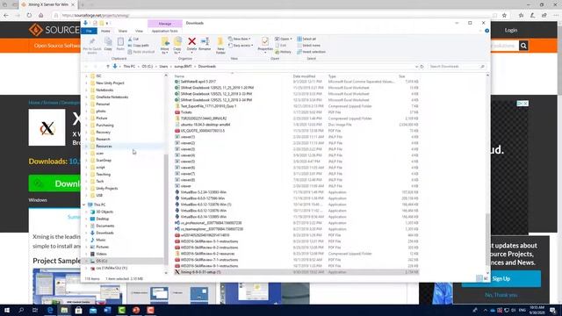The width and height of the screenshot is (562, 316).
Task: Select the Tickets PDF file
Action: (296, 112)
